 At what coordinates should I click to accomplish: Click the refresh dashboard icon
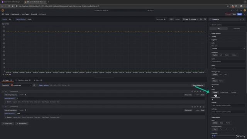click(x=205, y=19)
